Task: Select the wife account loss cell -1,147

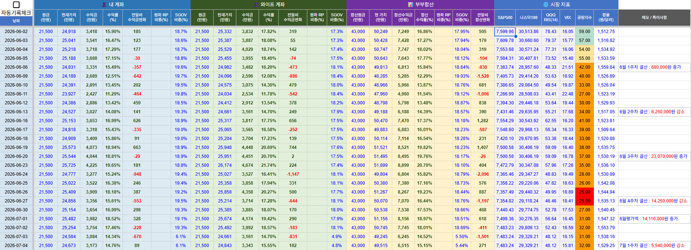Action: pos(293,174)
